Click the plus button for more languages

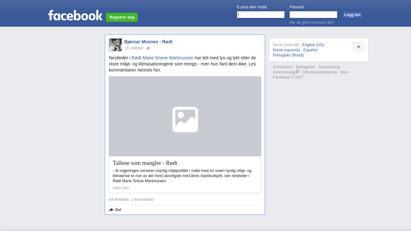pos(359,47)
